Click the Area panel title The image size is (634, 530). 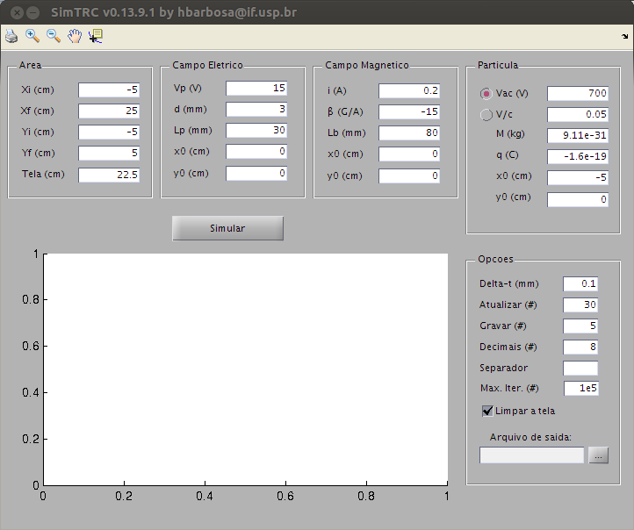[x=31, y=65]
